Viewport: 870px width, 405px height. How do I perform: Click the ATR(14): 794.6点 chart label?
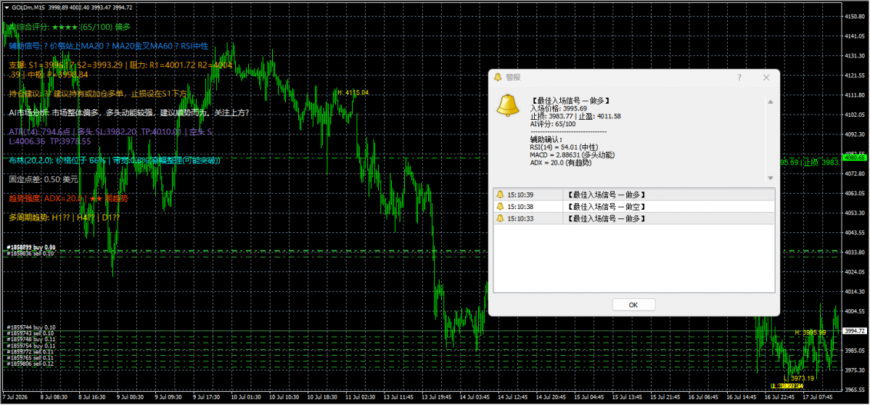click(111, 136)
